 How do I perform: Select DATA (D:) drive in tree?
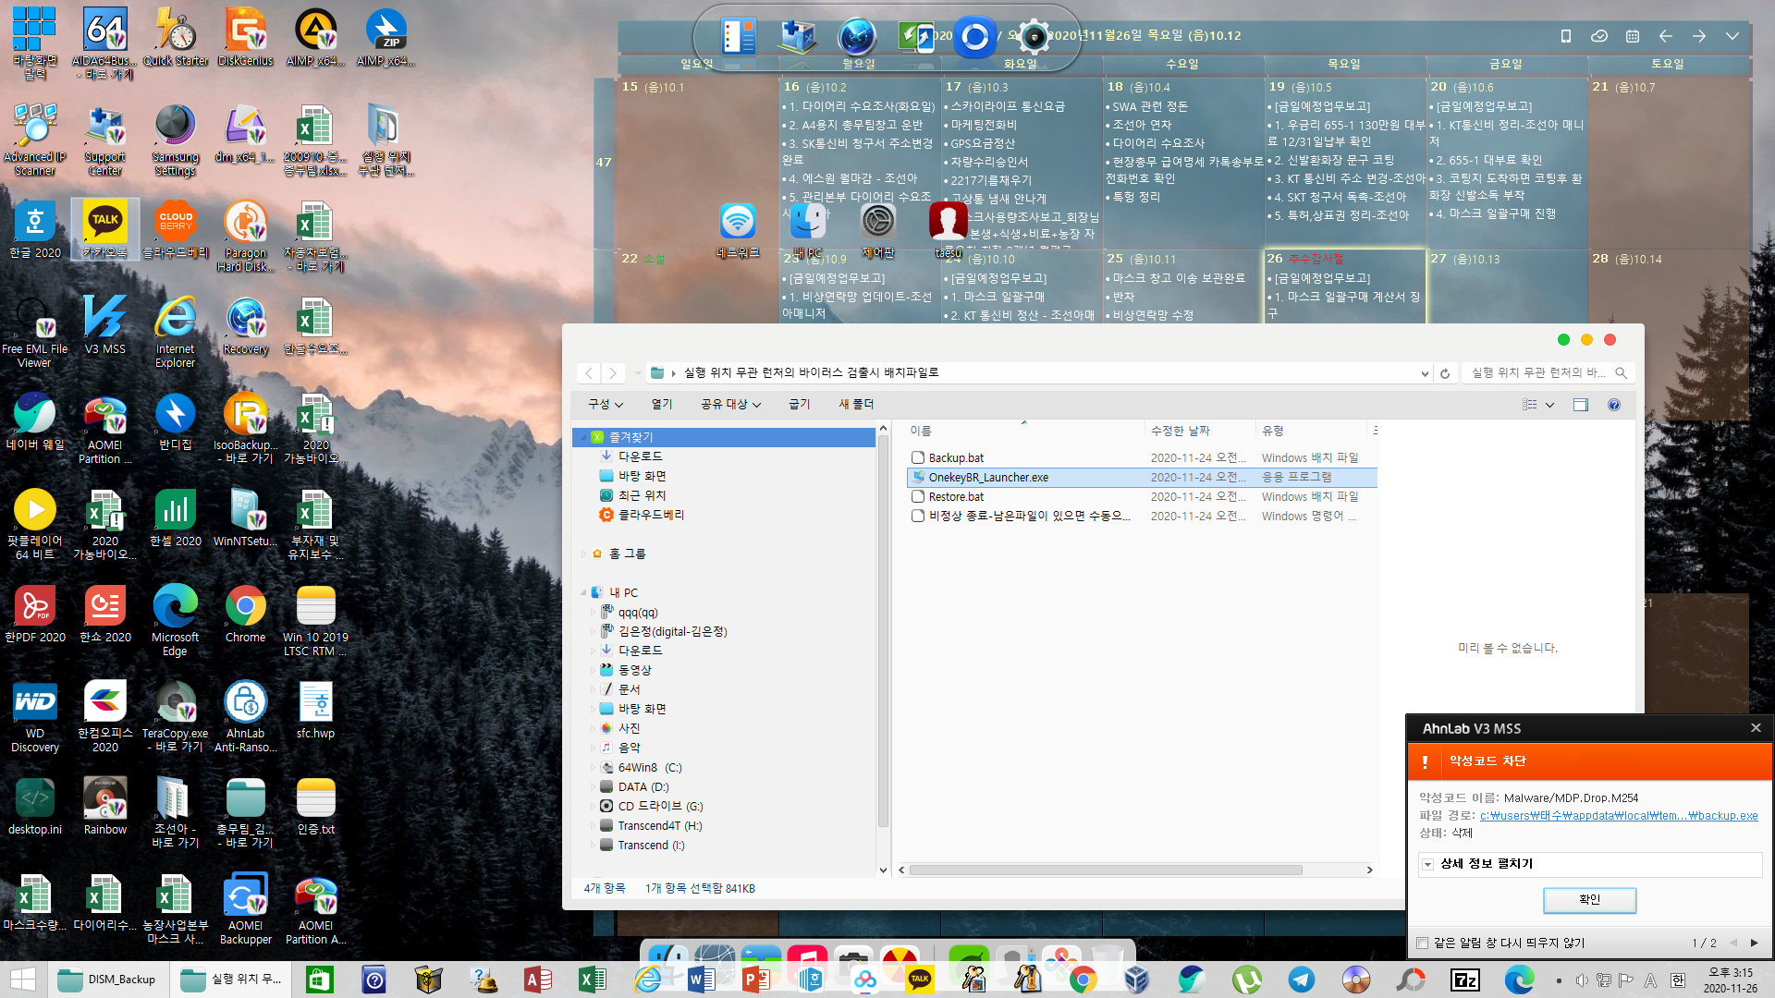click(643, 787)
